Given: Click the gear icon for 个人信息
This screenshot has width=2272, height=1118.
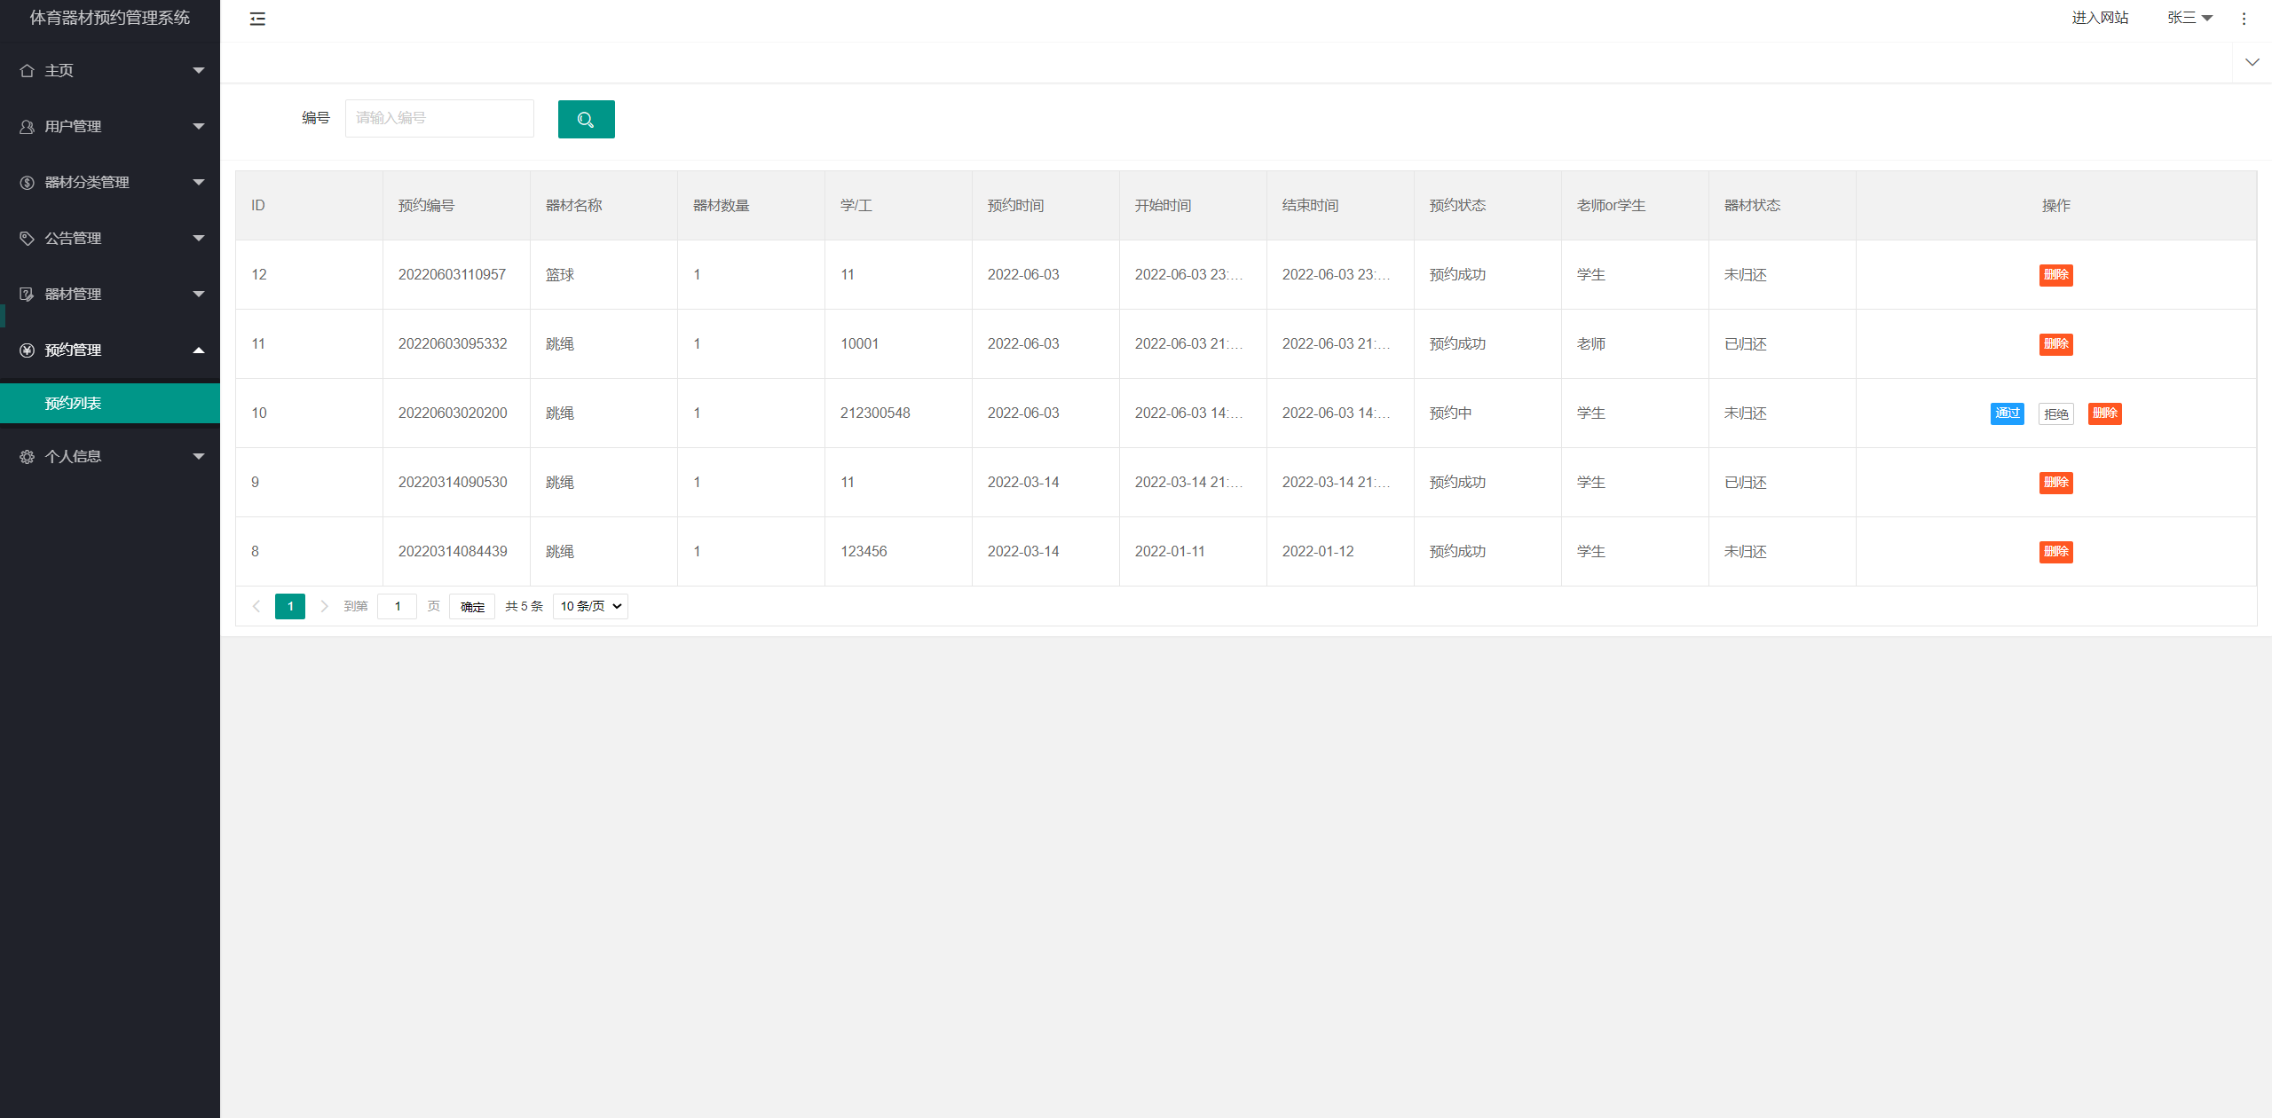Looking at the screenshot, I should click(x=27, y=457).
